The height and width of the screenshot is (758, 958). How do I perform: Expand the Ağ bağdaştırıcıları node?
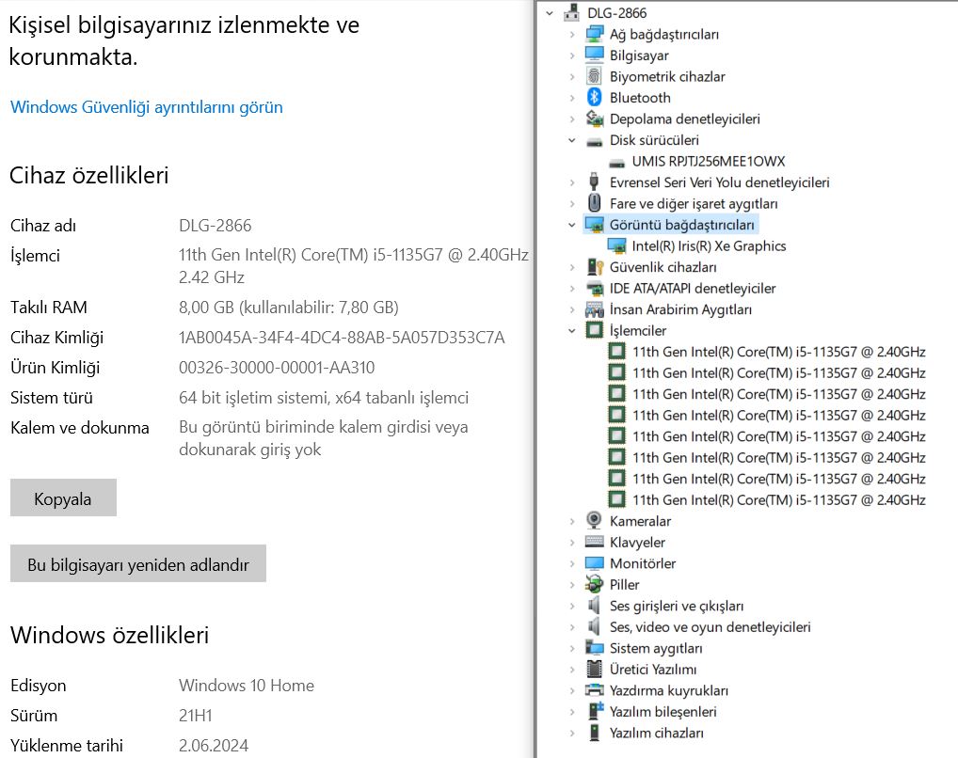pos(571,35)
